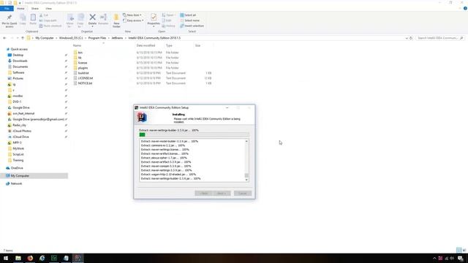This screenshot has height=263, width=468.
Task: Click Select none in the ribbon
Action: coord(190,20)
